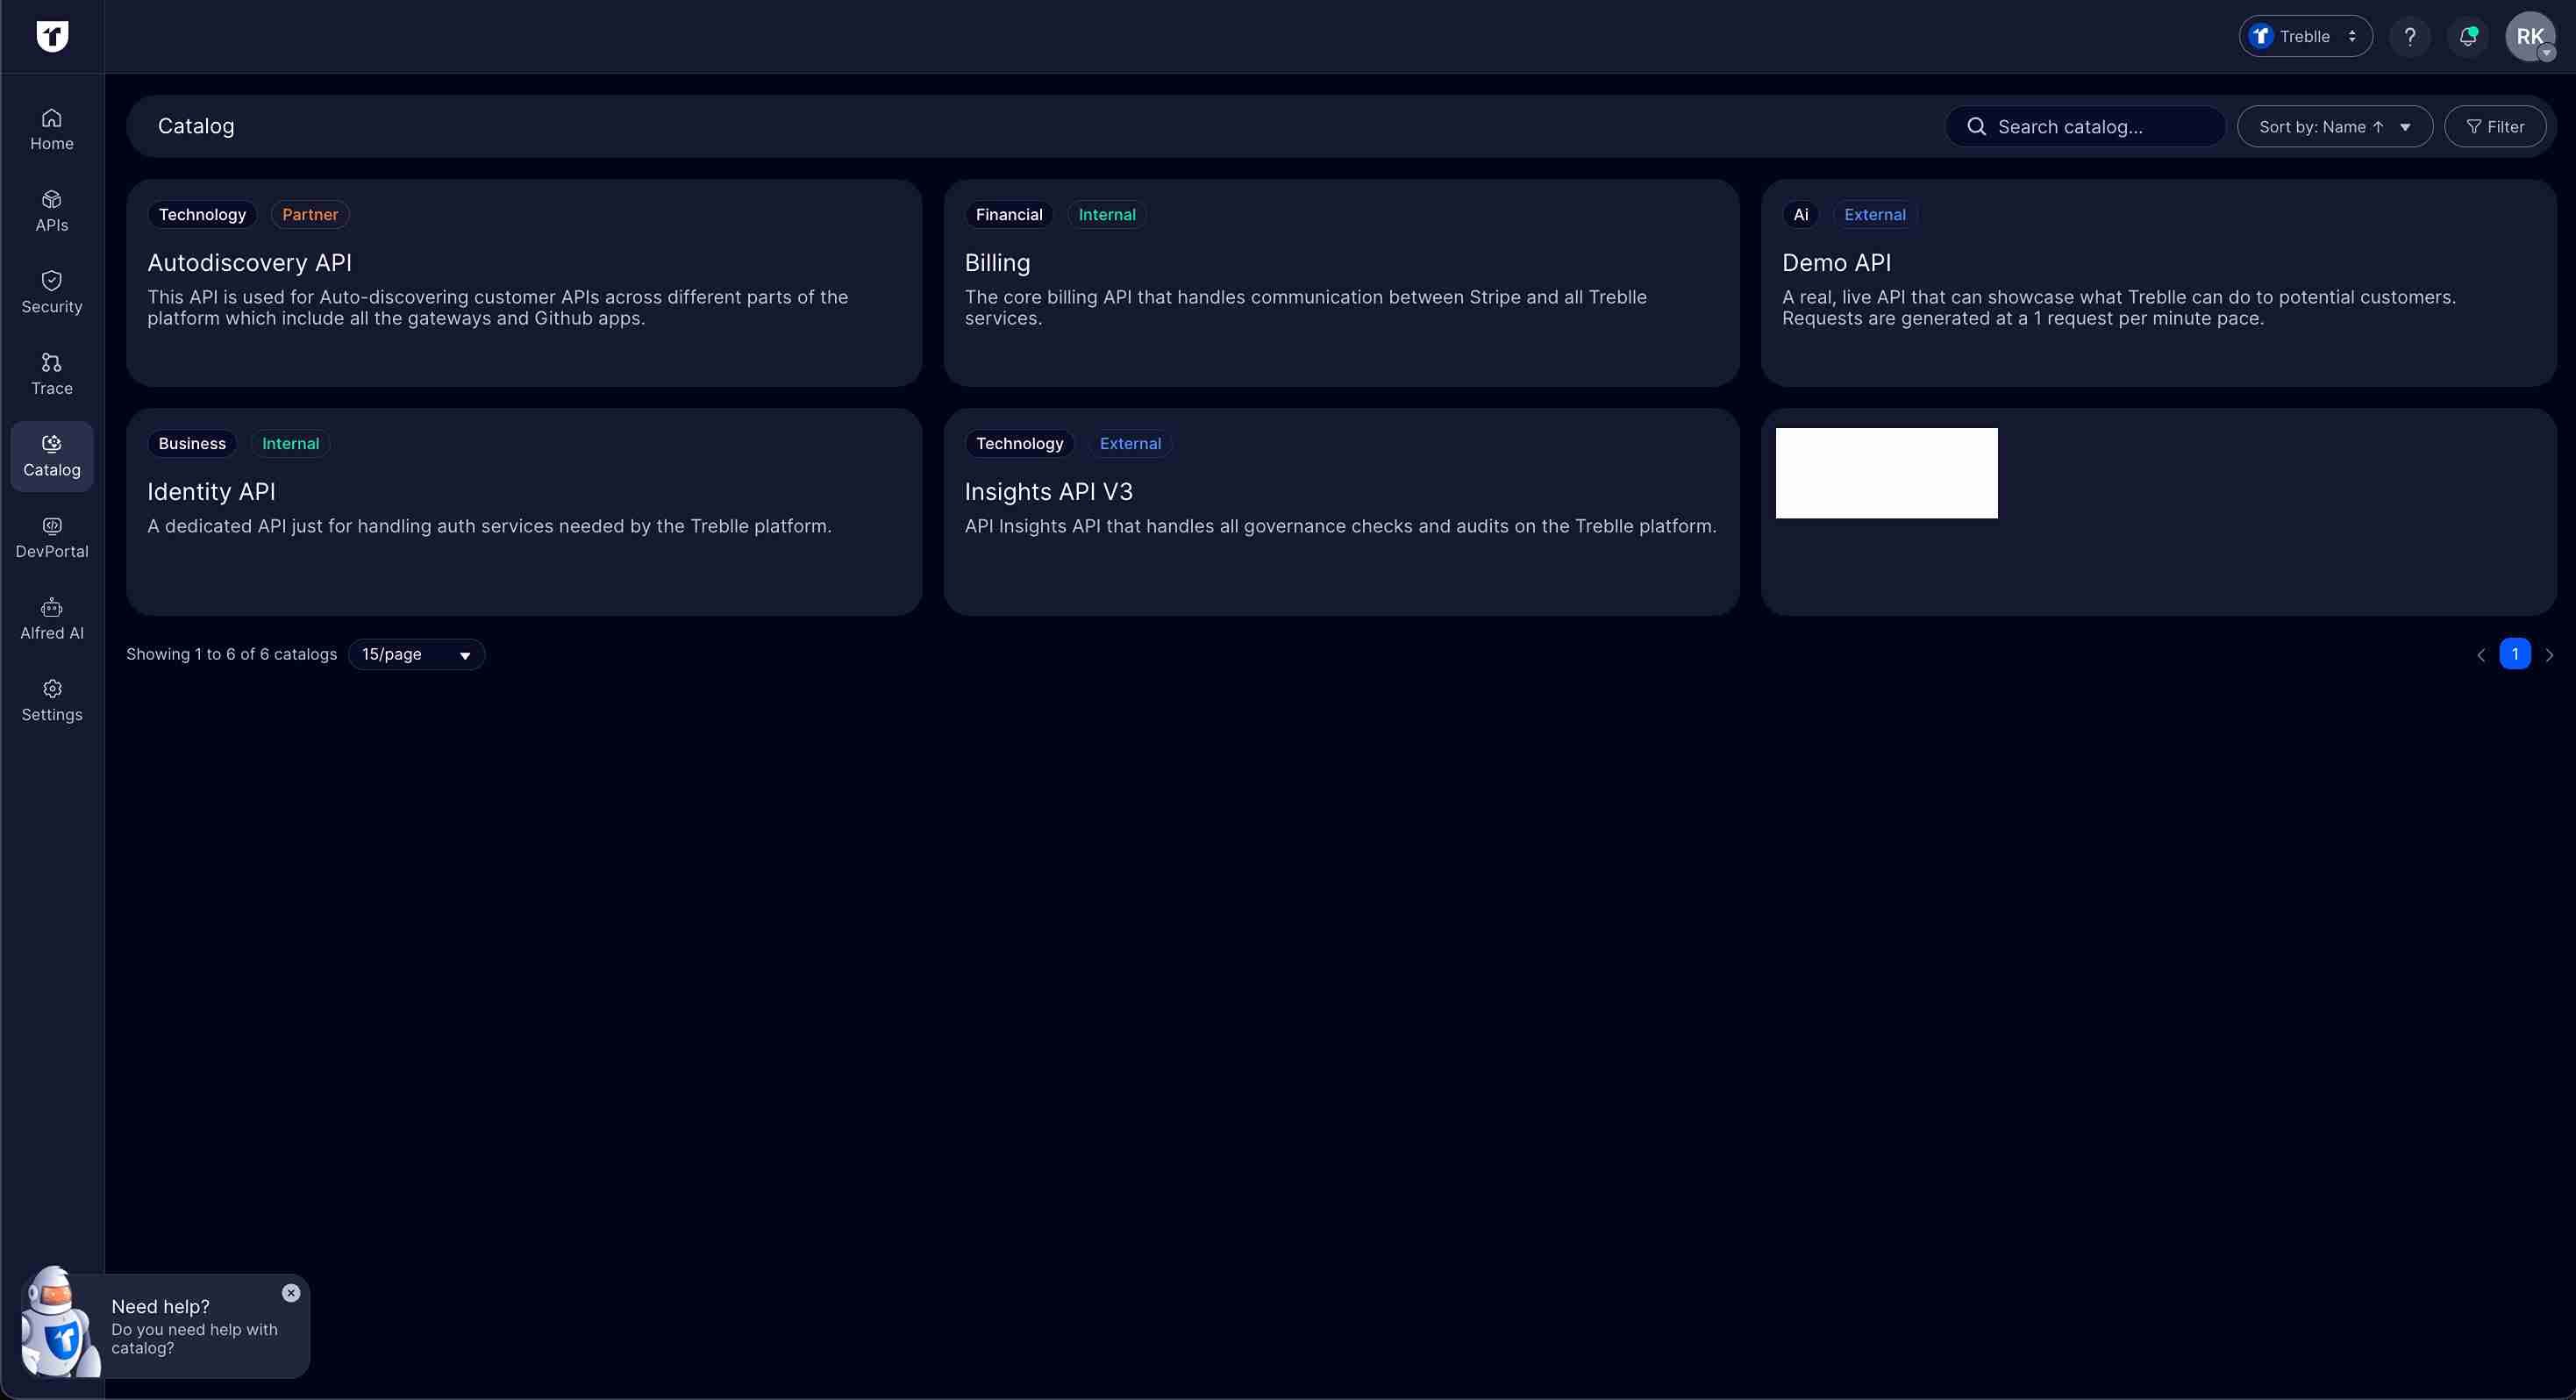
Task: Change items per page with 15/page dropdown
Action: point(416,654)
